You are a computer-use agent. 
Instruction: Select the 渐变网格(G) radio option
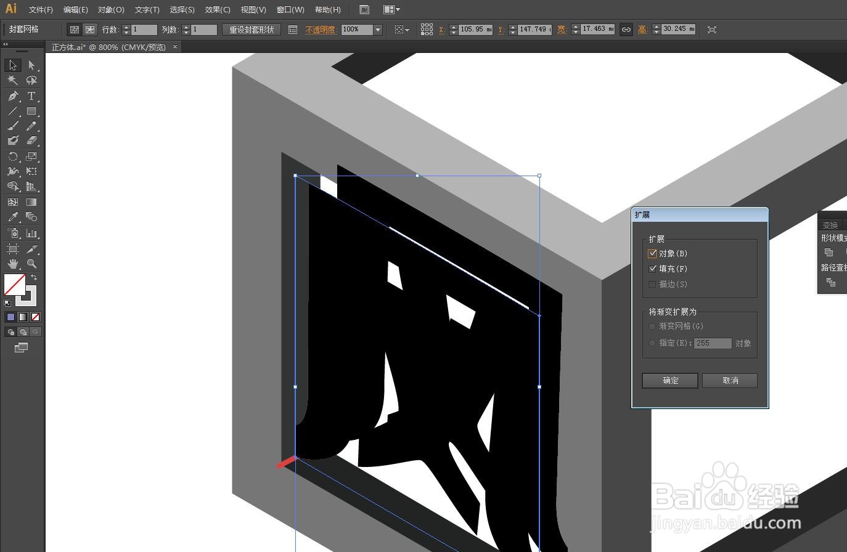coord(652,326)
